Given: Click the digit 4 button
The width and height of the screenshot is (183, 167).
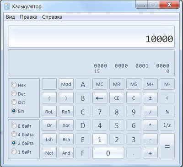Looking at the screenshot, I should (x=100, y=125).
